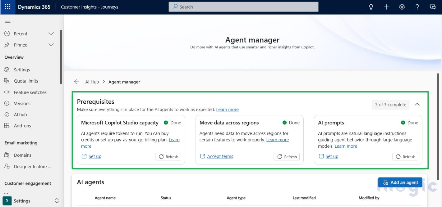The height and width of the screenshot is (207, 442).
Task: Expand the Recent section chevron
Action: [51, 34]
